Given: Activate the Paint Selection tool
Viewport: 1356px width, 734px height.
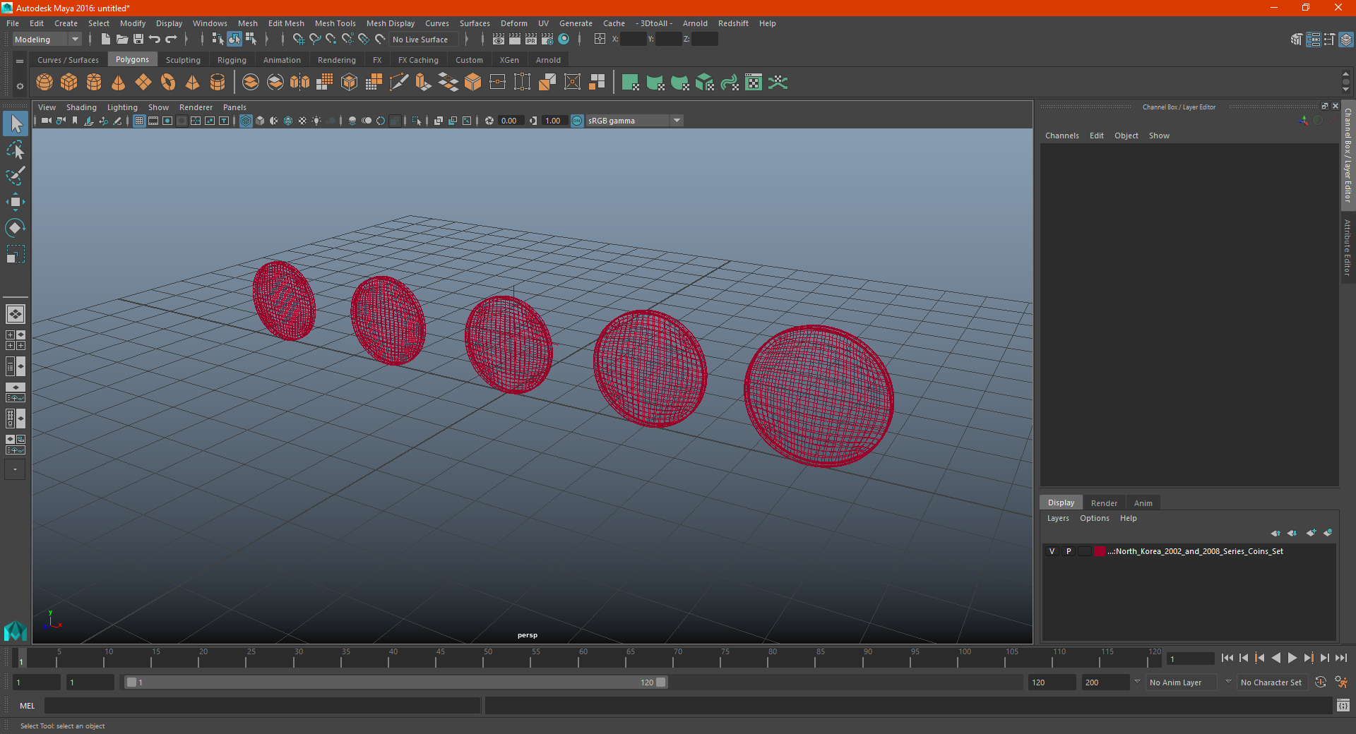Looking at the screenshot, I should [x=16, y=176].
